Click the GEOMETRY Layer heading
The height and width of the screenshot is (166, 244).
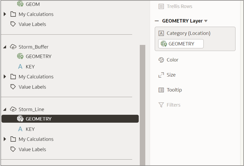182,21
